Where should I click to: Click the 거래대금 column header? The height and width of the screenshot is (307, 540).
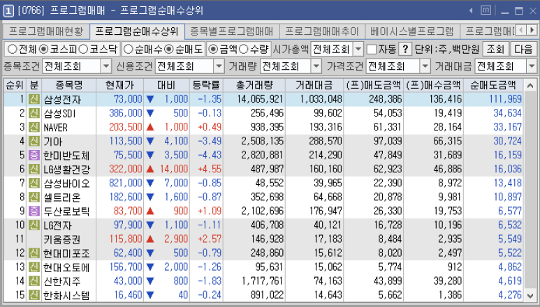(314, 85)
